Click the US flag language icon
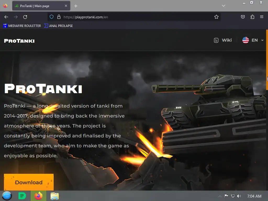This screenshot has height=201, width=268. coord(245,40)
